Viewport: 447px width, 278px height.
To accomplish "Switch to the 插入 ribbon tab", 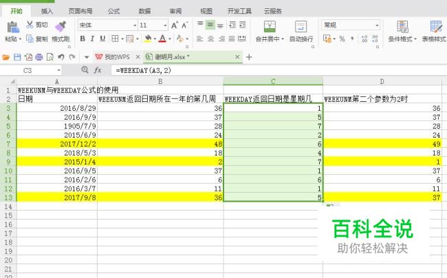I will [x=47, y=11].
